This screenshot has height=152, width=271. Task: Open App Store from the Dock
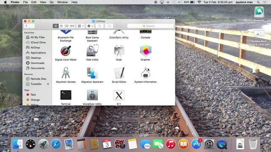point(196,144)
